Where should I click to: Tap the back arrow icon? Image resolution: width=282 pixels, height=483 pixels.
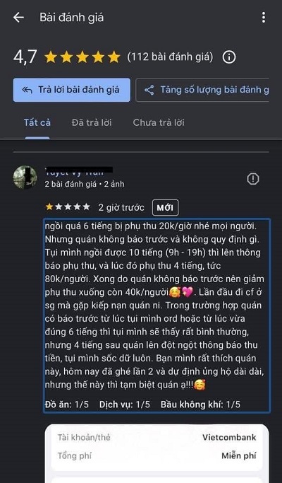(x=18, y=18)
